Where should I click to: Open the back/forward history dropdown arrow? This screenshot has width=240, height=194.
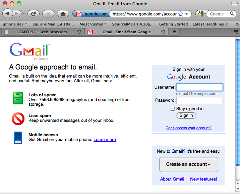pos(23,14)
